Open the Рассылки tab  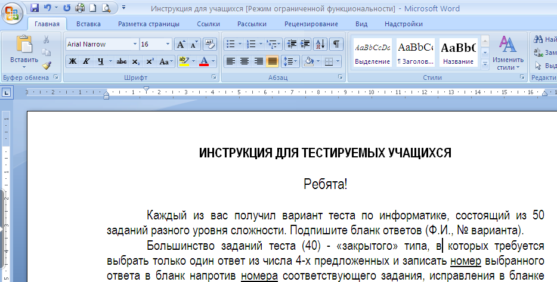click(252, 24)
